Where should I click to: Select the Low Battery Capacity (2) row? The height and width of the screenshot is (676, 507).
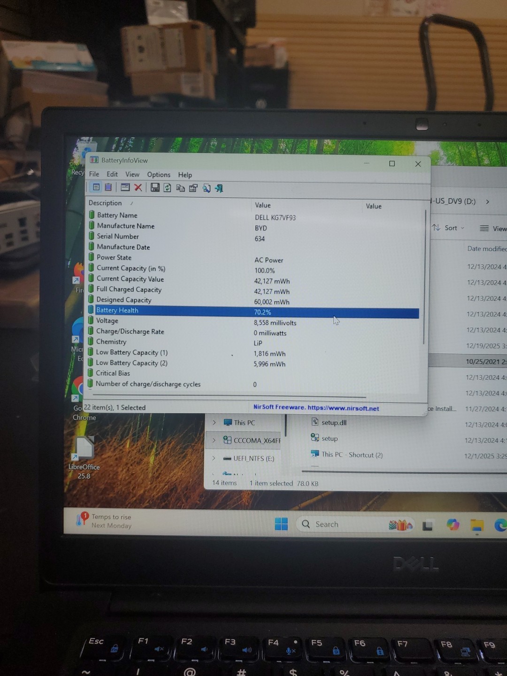[x=253, y=363]
